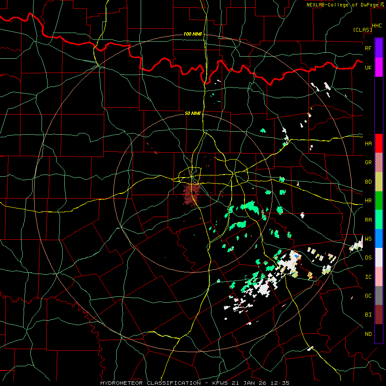Click the BI legend label

pyautogui.click(x=368, y=315)
